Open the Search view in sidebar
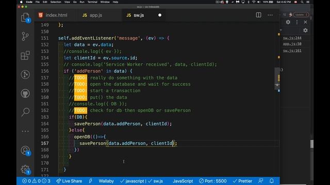The width and height of the screenshot is (330, 185). pyautogui.click(x=25, y=112)
